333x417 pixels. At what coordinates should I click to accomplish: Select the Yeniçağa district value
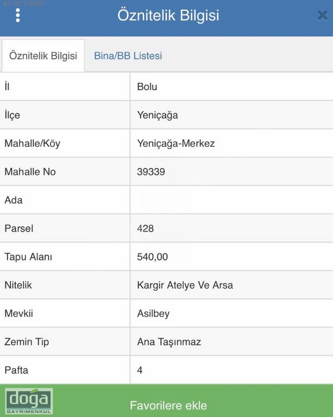pyautogui.click(x=158, y=115)
